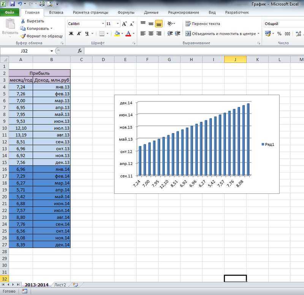Expand the font size dropdown
Viewport: 304px width, 295px height.
coord(117,24)
